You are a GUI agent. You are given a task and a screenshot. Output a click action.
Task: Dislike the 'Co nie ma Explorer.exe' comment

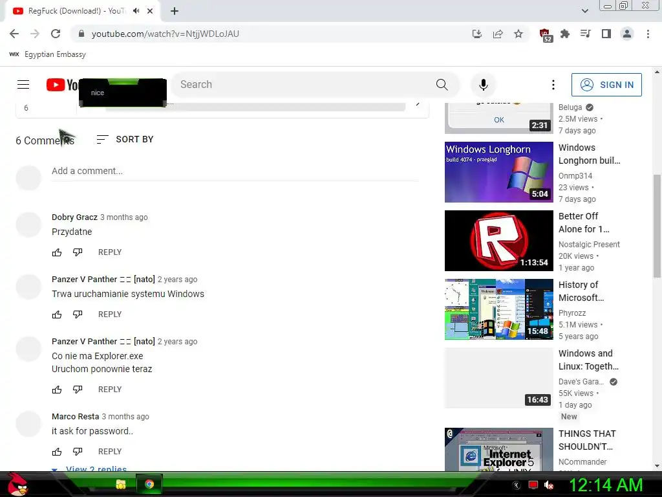click(78, 390)
